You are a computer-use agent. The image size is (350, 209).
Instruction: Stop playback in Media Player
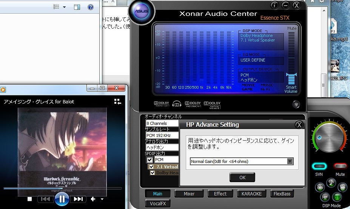coord(29,199)
